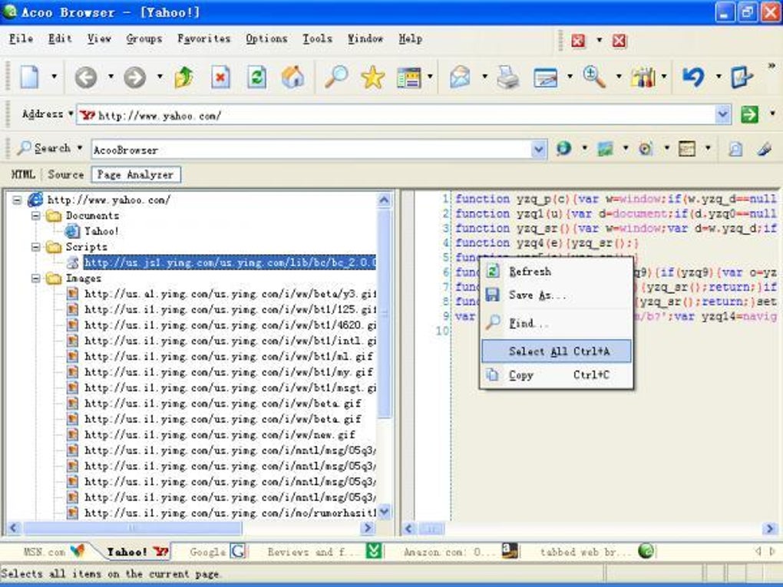Click the green Up level arrow icon
The width and height of the screenshot is (783, 587).
click(183, 77)
